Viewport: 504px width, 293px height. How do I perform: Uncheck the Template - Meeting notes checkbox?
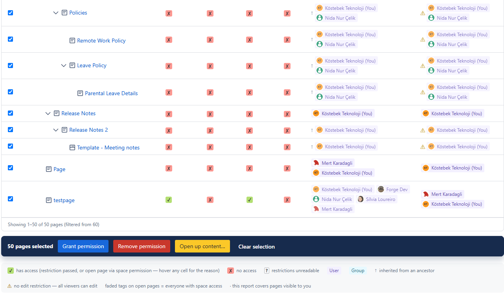click(11, 146)
